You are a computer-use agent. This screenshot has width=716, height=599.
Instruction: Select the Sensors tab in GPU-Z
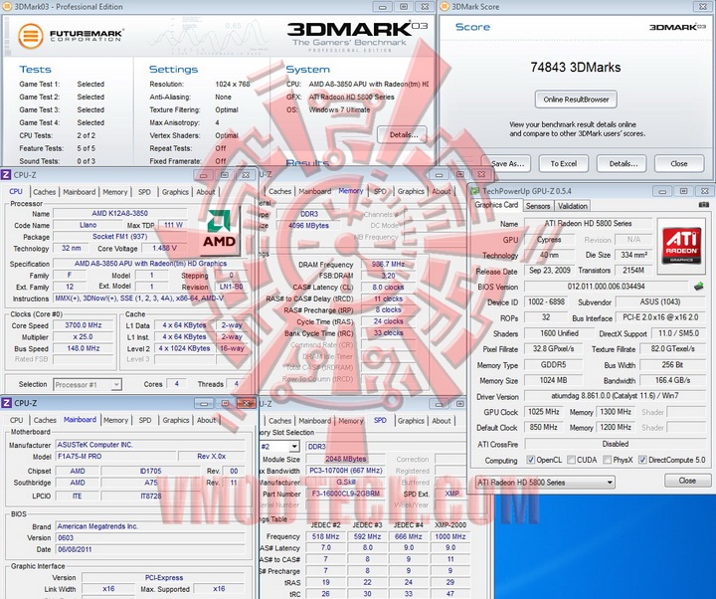point(537,206)
